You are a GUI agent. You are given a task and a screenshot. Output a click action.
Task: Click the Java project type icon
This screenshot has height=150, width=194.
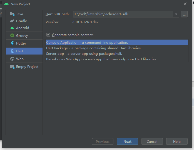click(x=12, y=14)
